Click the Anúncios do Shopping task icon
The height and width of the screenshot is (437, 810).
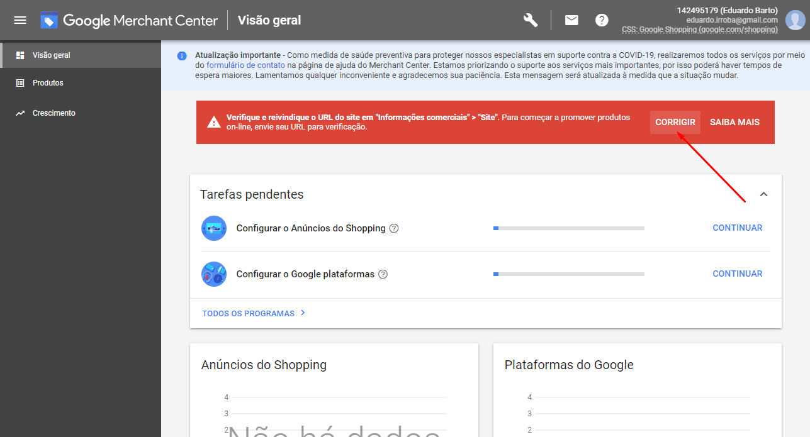(214, 228)
